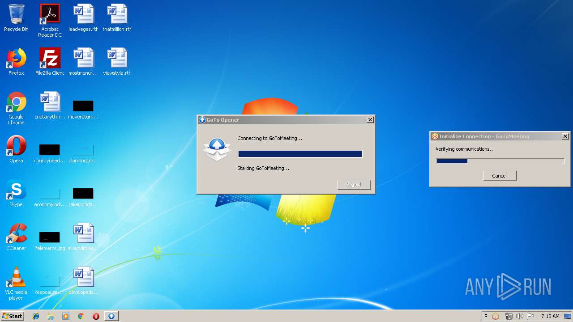Open Windows Explorer folder in taskbar
Viewport: 573px width, 322px height.
tap(51, 316)
